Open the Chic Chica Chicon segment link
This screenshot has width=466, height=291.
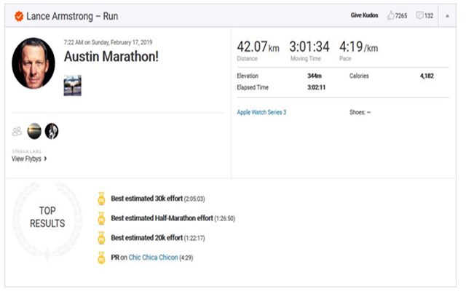(x=153, y=258)
